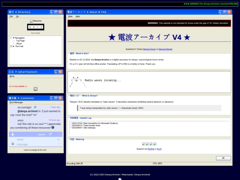The width and height of the screenshot is (240, 180).
Task: Click the age WARNING banner
Action: coord(149,23)
